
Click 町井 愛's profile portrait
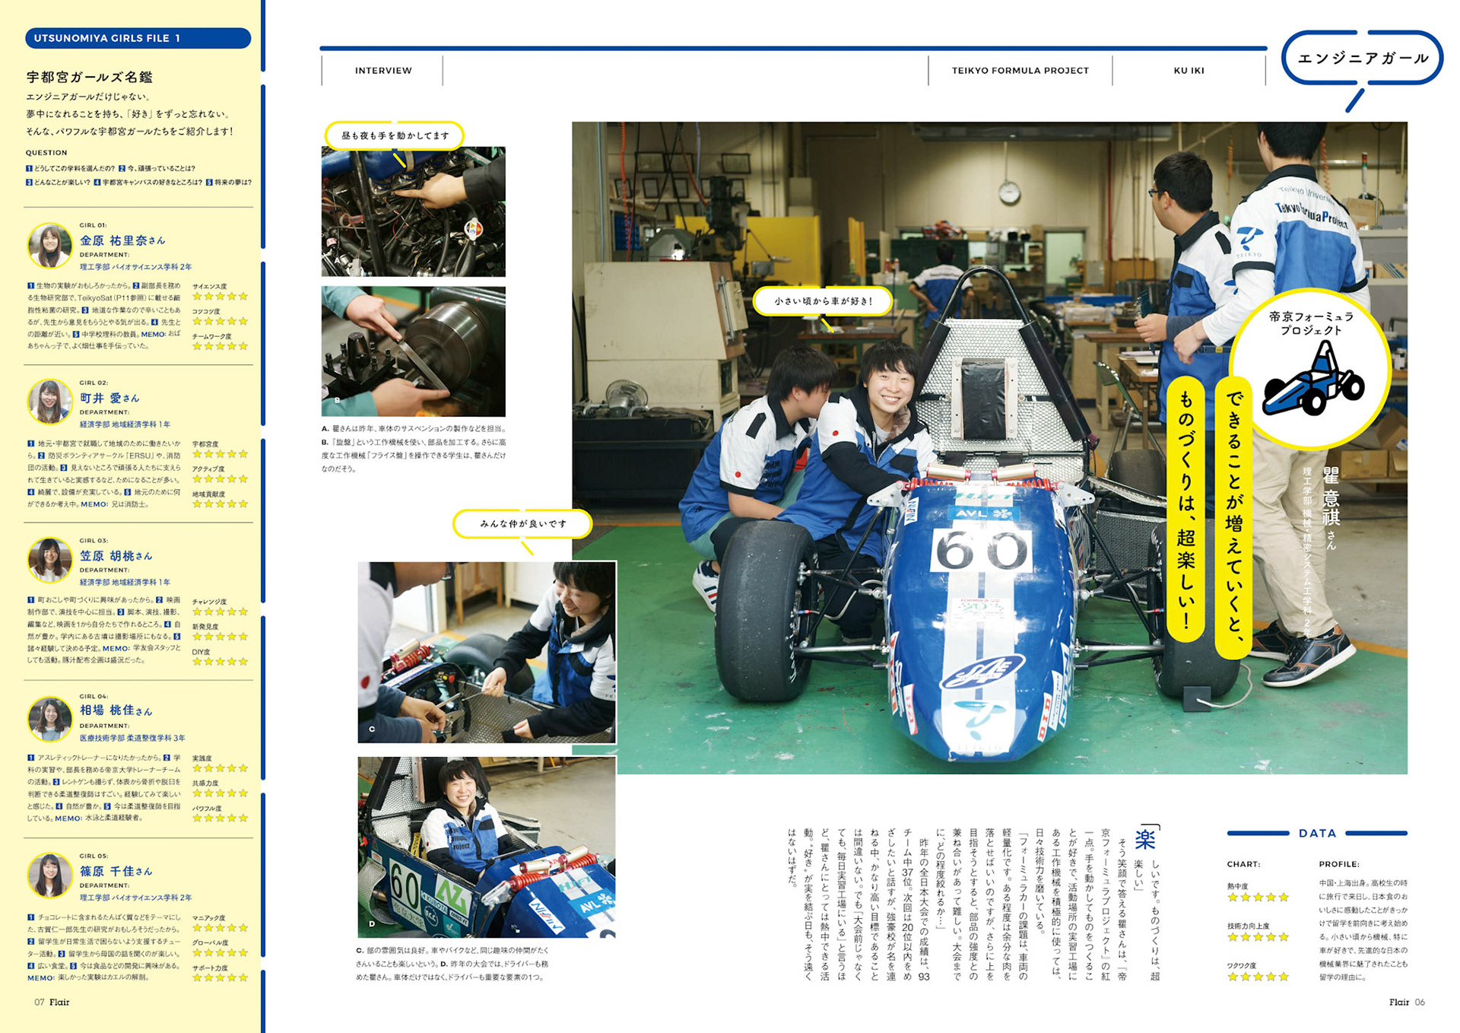[49, 402]
